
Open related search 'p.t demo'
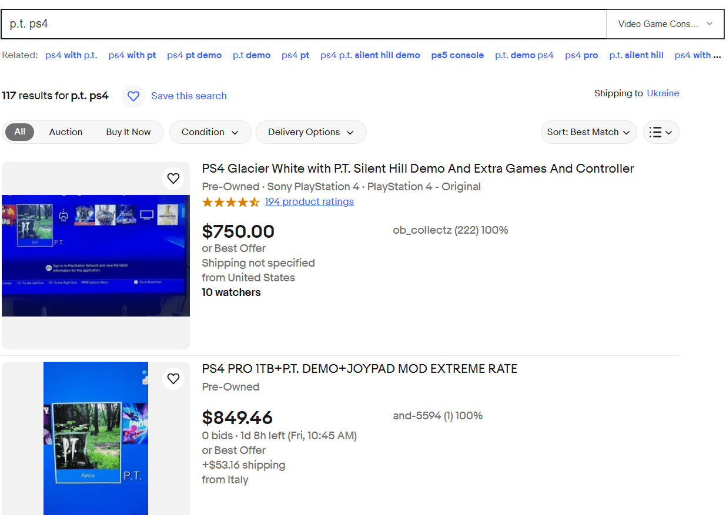(252, 55)
